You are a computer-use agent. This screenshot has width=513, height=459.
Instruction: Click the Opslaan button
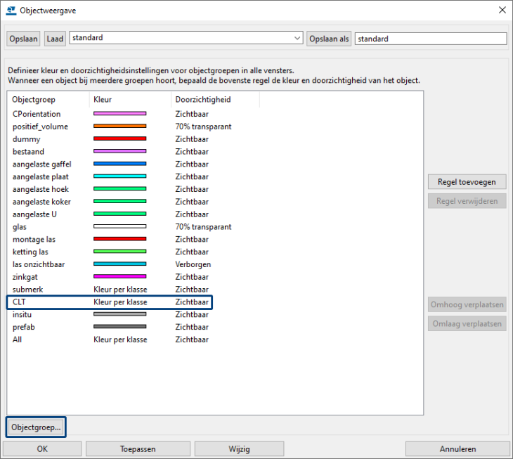point(24,39)
